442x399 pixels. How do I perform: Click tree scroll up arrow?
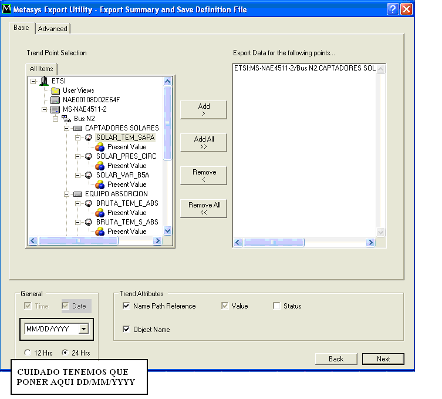pyautogui.click(x=167, y=82)
